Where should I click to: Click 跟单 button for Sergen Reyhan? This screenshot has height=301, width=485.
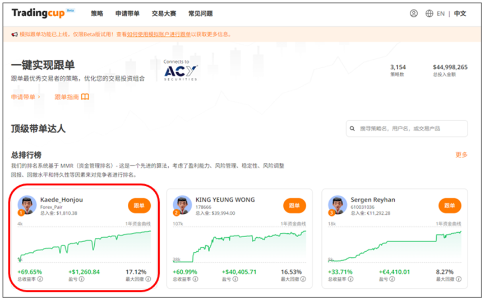pos(449,205)
